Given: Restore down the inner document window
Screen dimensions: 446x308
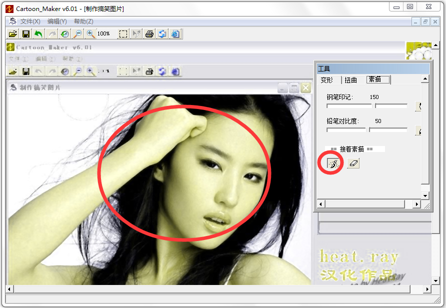Looking at the screenshot, I should (425, 21).
